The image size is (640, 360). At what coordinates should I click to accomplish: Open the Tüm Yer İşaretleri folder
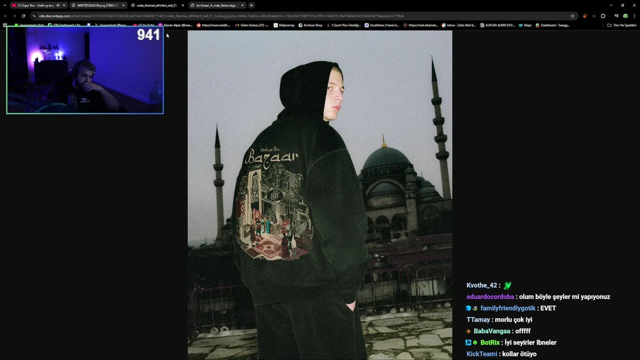tap(621, 25)
